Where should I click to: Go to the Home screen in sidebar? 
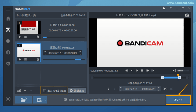pos(8,18)
